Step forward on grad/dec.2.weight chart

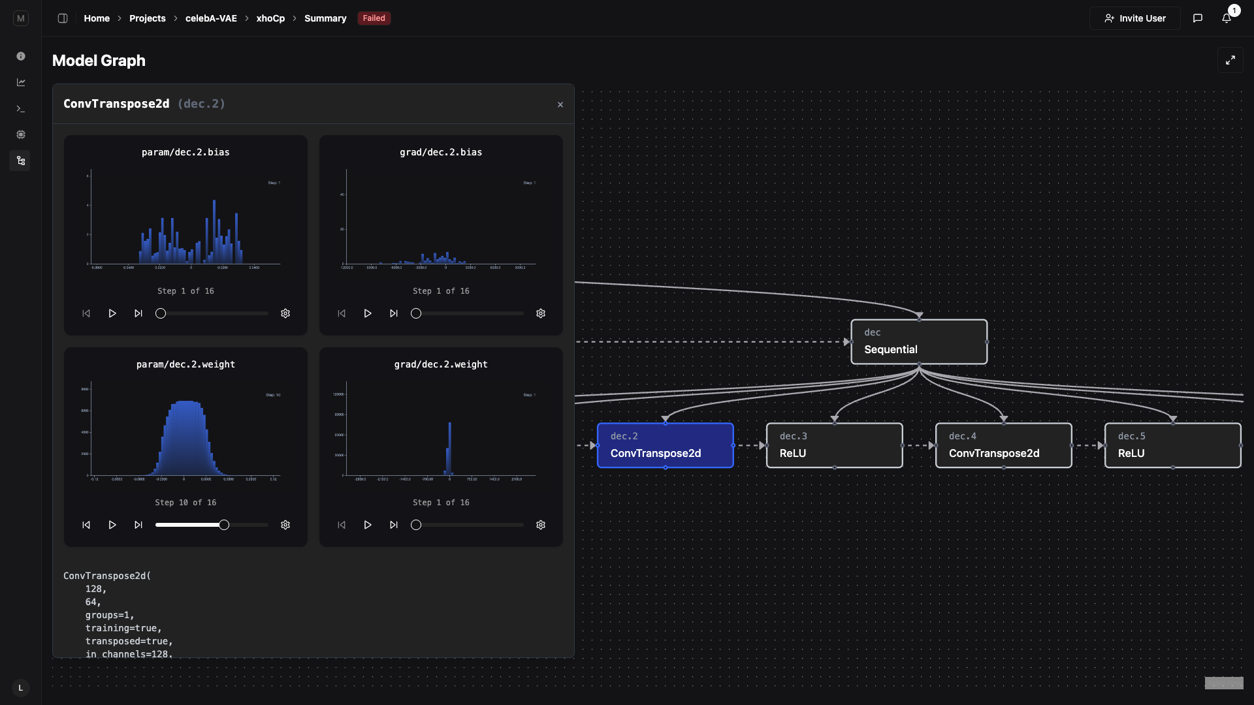pos(393,525)
